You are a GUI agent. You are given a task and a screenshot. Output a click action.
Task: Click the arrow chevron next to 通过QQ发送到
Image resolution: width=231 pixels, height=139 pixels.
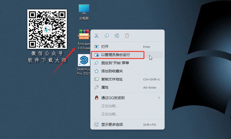coord(159,98)
